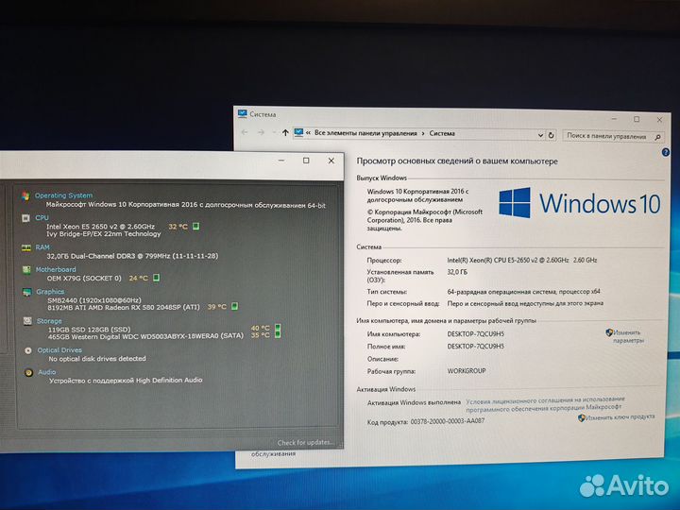Click the Optical Drives disc icon
The image size is (680, 510).
[x=25, y=350]
